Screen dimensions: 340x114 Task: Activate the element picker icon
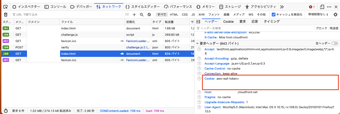6,7
